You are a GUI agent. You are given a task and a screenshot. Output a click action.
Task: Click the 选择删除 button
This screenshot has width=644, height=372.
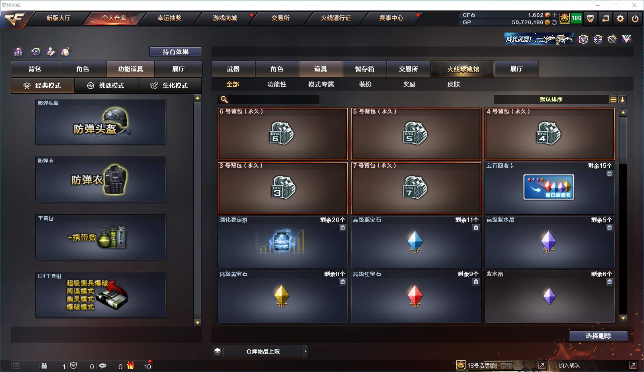[598, 336]
